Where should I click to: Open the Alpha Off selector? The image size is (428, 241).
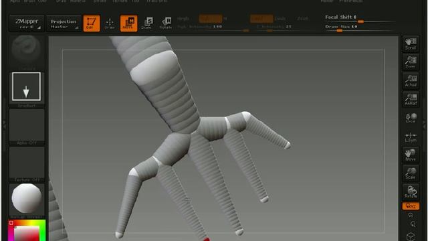(x=27, y=127)
